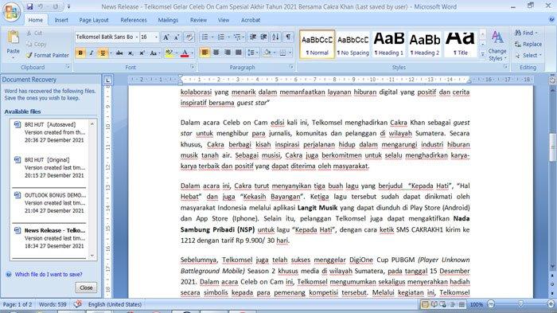Select BRI HUT [Original] recovered file
The width and height of the screenshot is (557, 313).
pyautogui.click(x=49, y=167)
